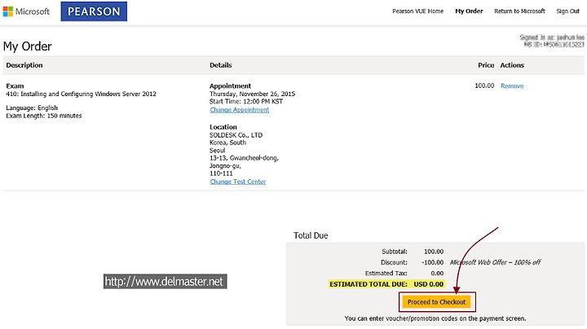The height and width of the screenshot is (329, 587).
Task: Click the Estimated Tax value '0.00'
Action: (x=437, y=274)
